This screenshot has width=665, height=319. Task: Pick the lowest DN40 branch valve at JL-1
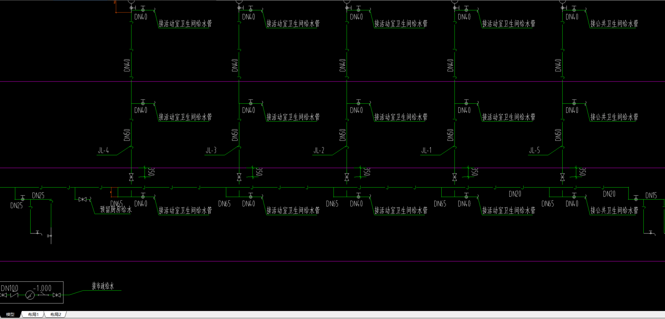[x=466, y=196]
